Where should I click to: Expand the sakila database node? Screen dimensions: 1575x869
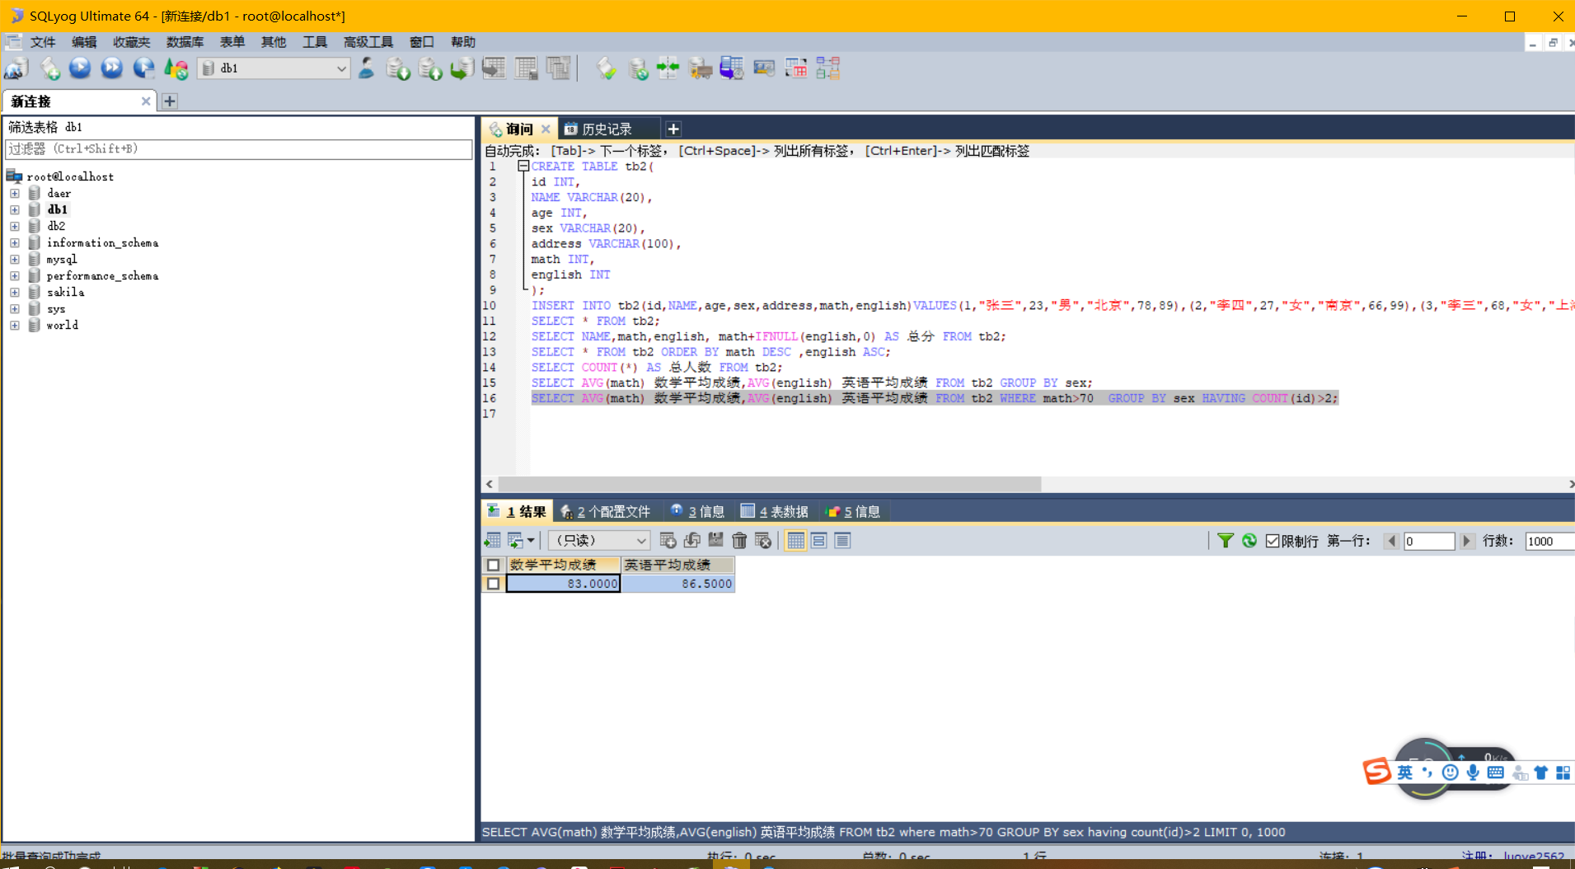click(15, 292)
